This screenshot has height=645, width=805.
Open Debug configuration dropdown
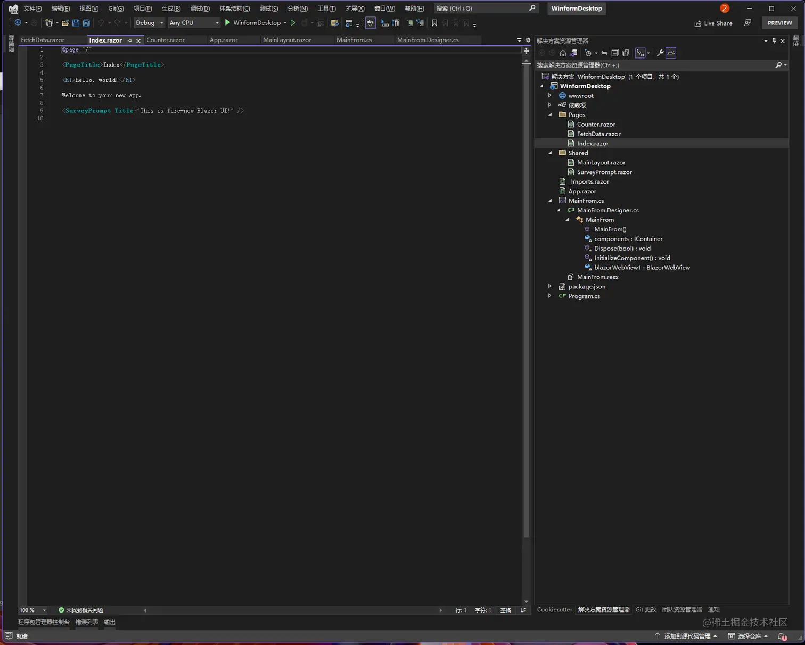pos(150,23)
